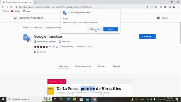The width and height of the screenshot is (181, 102).
Task: Open Chrome three-dot menu
Action: pyautogui.click(x=178, y=7)
